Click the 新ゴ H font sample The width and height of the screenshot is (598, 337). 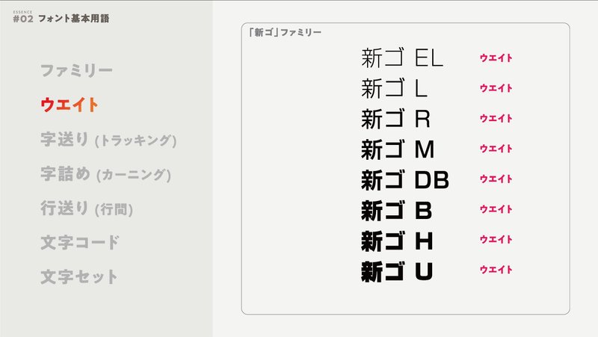coord(397,241)
